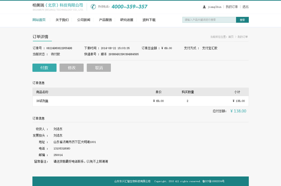This screenshot has height=186, width=281.
Task: Navigate to 资料下载
Action: click(x=149, y=20)
